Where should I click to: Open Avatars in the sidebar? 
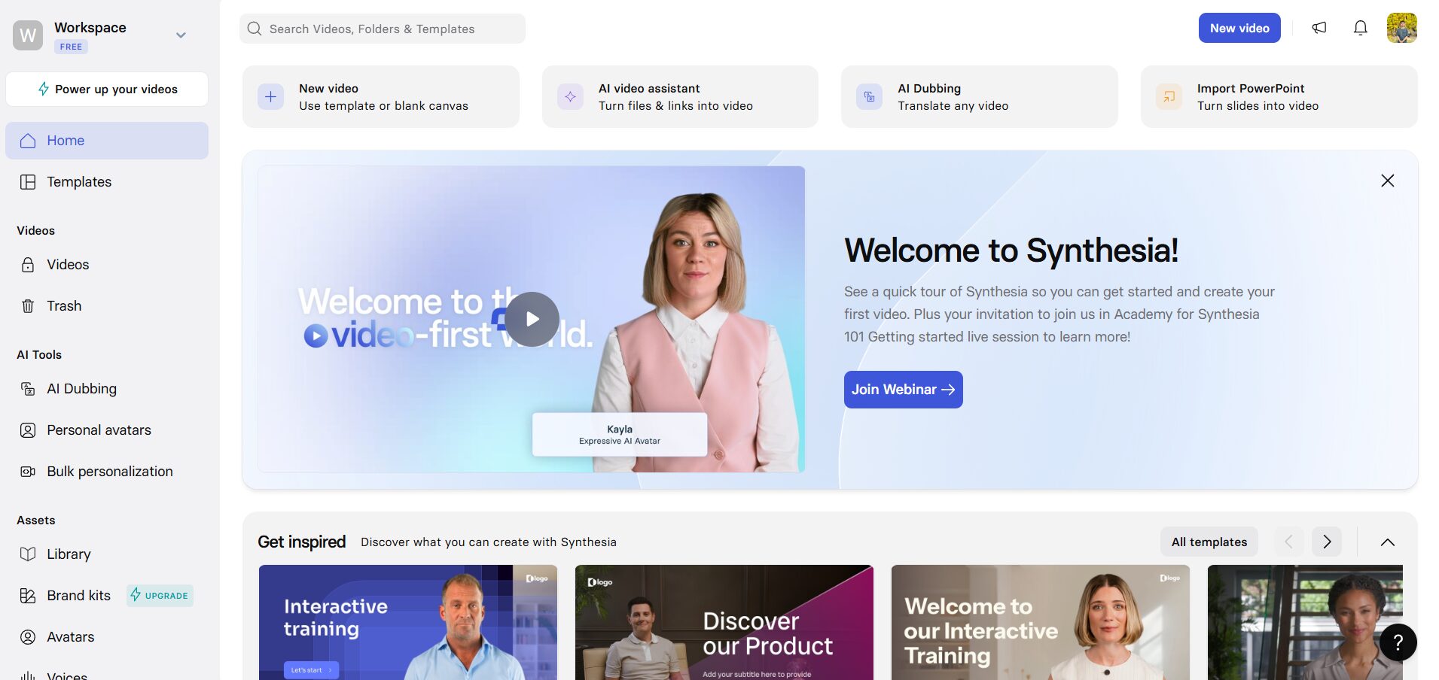(107, 637)
